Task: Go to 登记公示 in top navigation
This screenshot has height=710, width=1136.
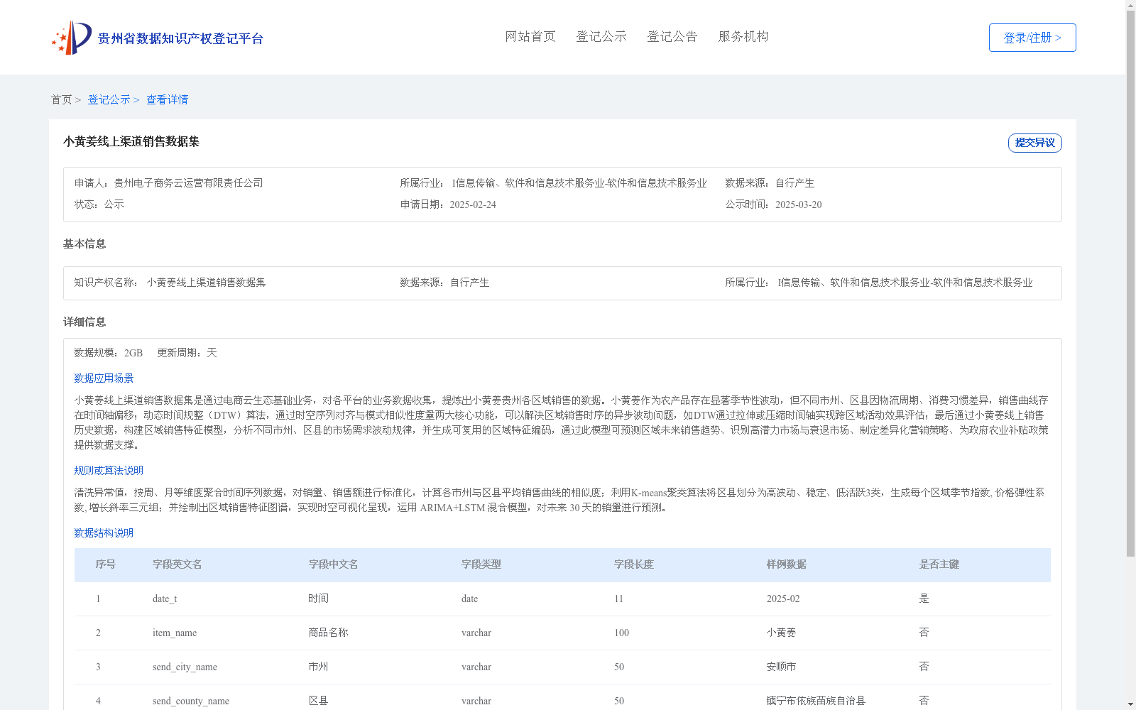Action: point(601,37)
